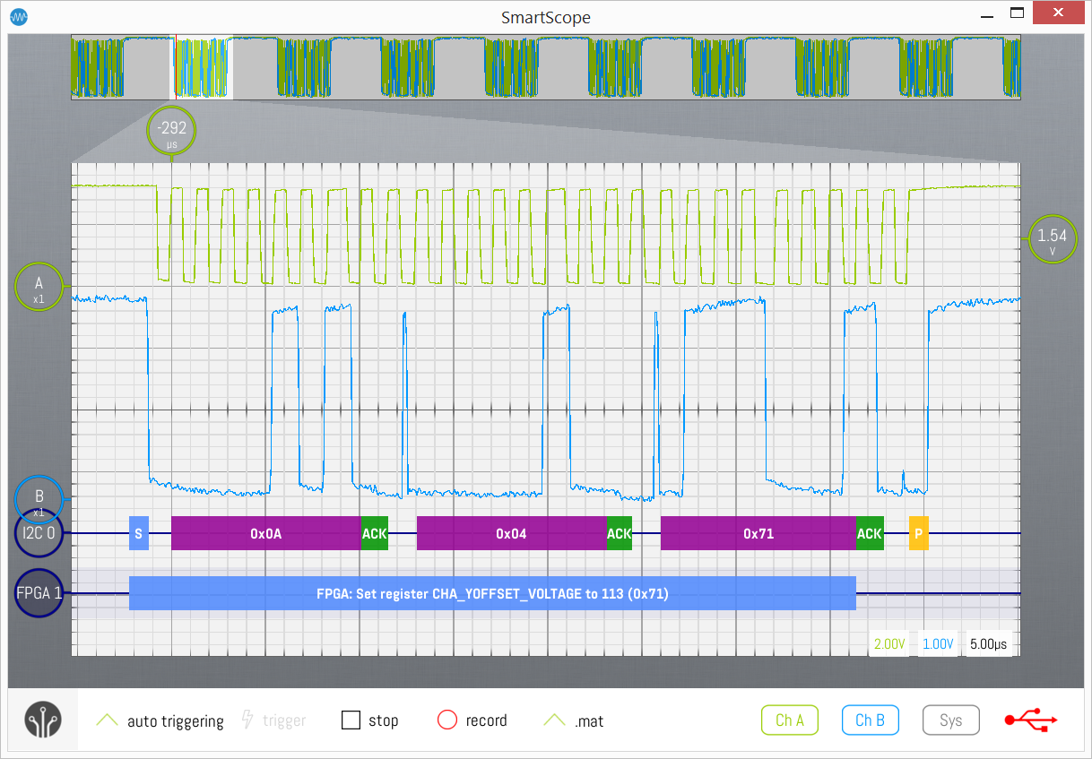Click the I2C 0 decoder indicator
Image resolution: width=1092 pixels, height=759 pixels.
tap(39, 533)
